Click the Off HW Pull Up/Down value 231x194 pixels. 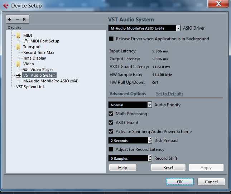tap(155, 82)
